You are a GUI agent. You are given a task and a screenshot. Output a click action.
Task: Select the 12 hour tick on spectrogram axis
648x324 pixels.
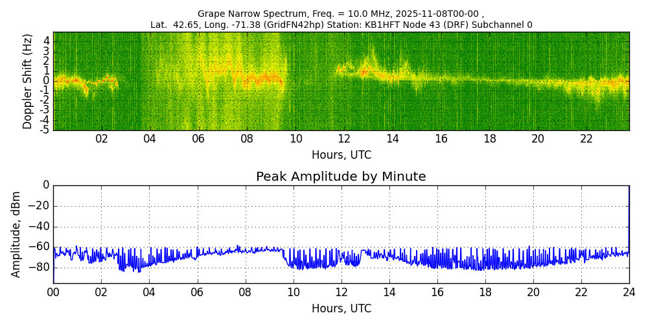click(344, 139)
